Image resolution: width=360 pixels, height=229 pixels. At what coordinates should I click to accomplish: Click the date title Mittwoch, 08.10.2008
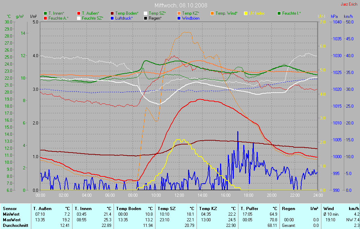point(181,6)
